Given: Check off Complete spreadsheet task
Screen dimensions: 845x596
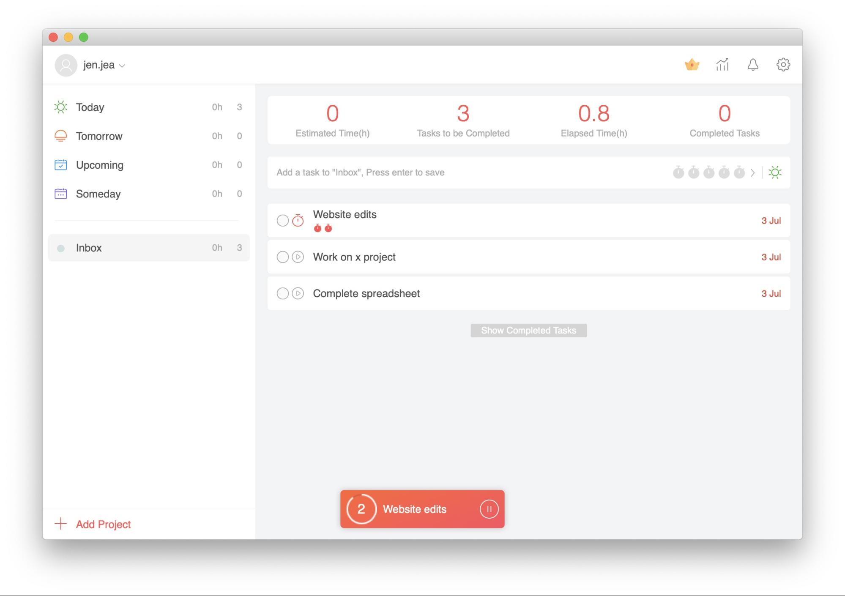Looking at the screenshot, I should point(282,293).
